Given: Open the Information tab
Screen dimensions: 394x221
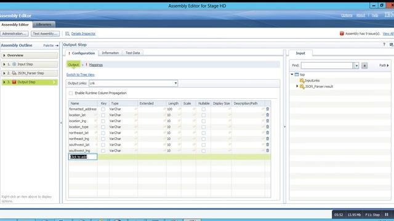Looking at the screenshot, I should (x=110, y=53).
